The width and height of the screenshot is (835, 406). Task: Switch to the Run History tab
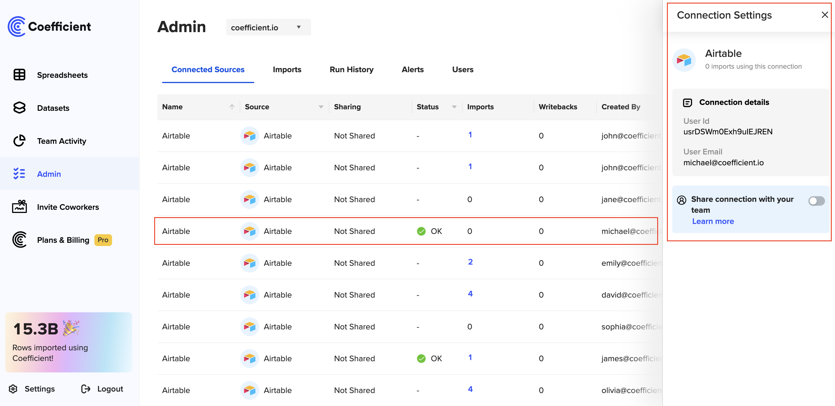tap(351, 69)
